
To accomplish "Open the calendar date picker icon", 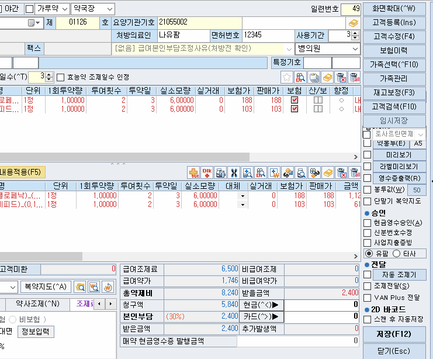I will click(34, 23).
